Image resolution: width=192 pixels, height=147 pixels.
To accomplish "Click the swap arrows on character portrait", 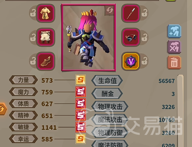I will 109,10.
